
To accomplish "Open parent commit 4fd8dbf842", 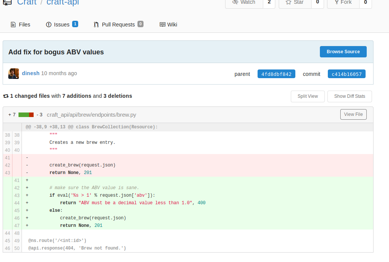I will coord(276,74).
